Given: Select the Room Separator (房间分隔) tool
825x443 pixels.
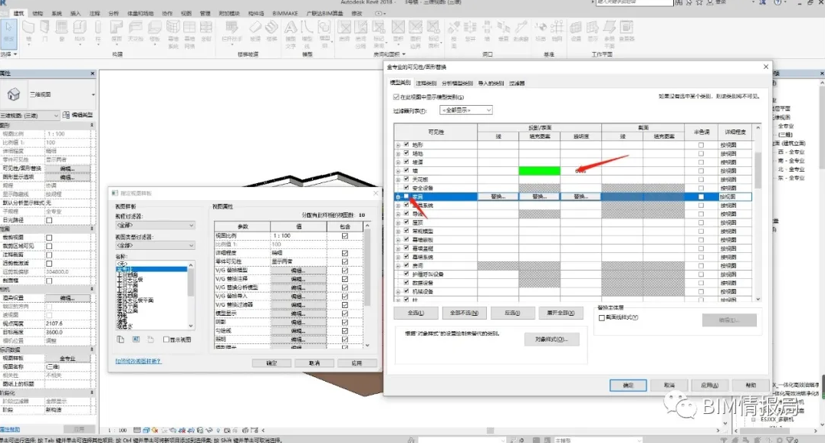Looking at the screenshot, I should point(361,34).
